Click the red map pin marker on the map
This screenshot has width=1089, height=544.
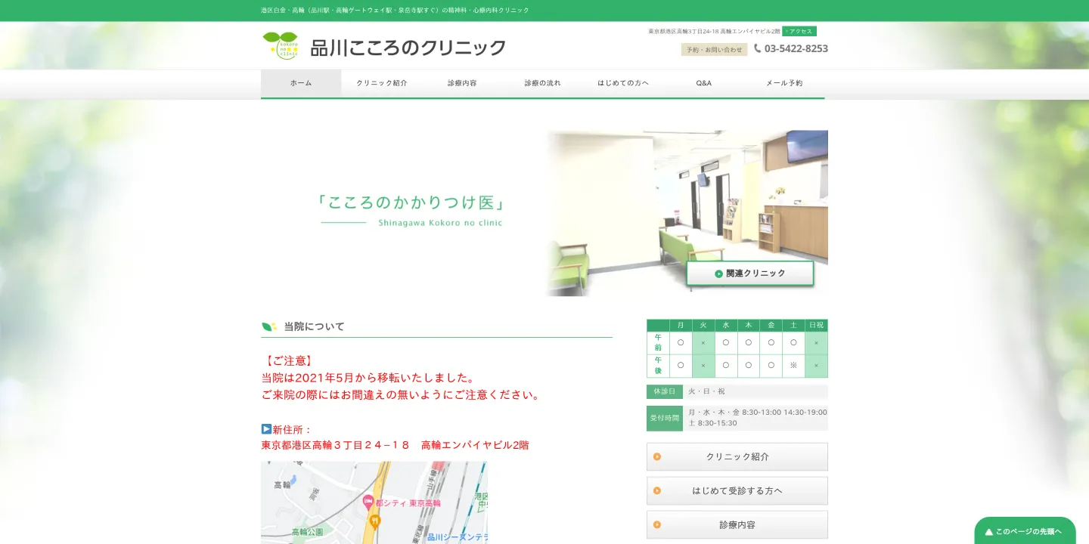(x=368, y=502)
